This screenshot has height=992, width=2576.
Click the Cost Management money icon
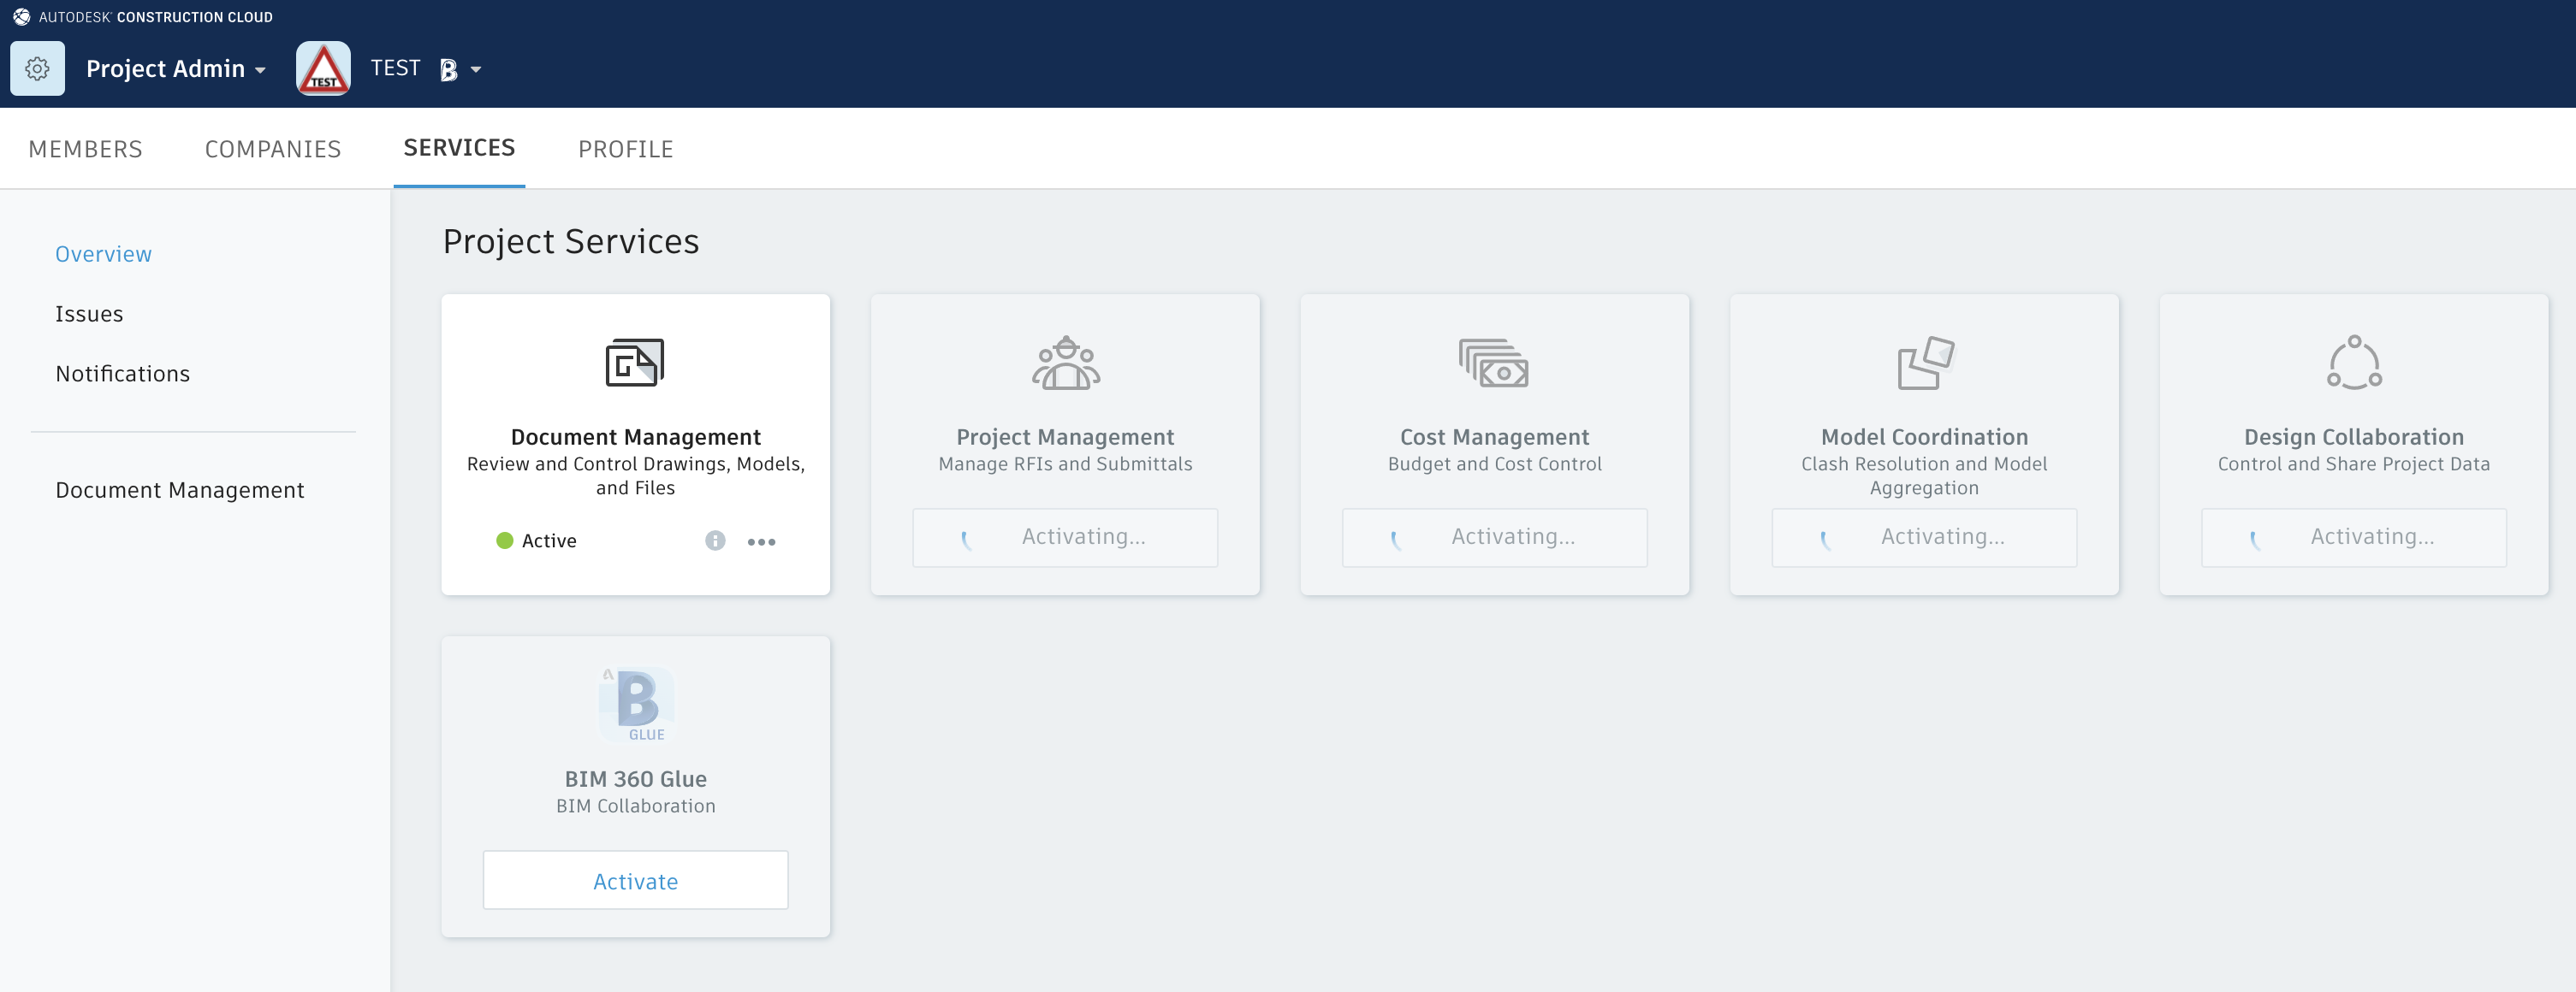(x=1494, y=363)
